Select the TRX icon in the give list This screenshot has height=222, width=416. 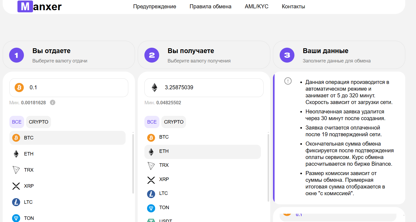click(x=16, y=170)
